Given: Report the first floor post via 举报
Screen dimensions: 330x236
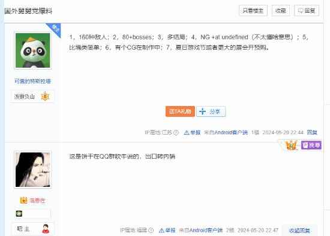Looking at the screenshot, I should tap(192, 132).
